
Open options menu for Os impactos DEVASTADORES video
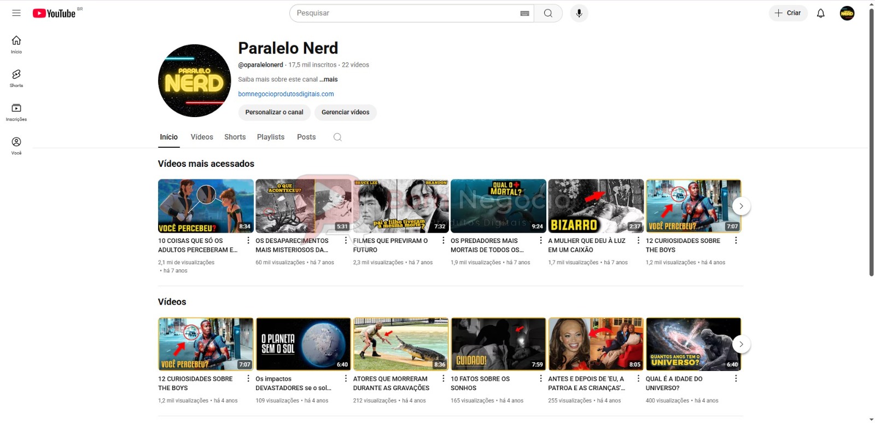tap(346, 378)
